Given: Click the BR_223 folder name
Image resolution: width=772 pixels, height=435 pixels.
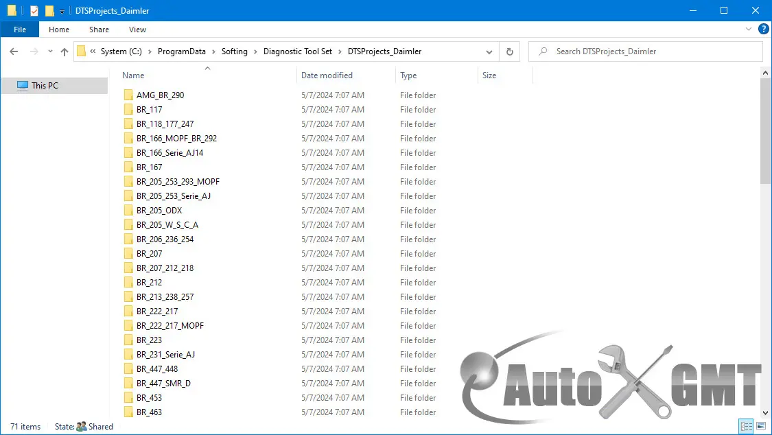Looking at the screenshot, I should (x=149, y=340).
